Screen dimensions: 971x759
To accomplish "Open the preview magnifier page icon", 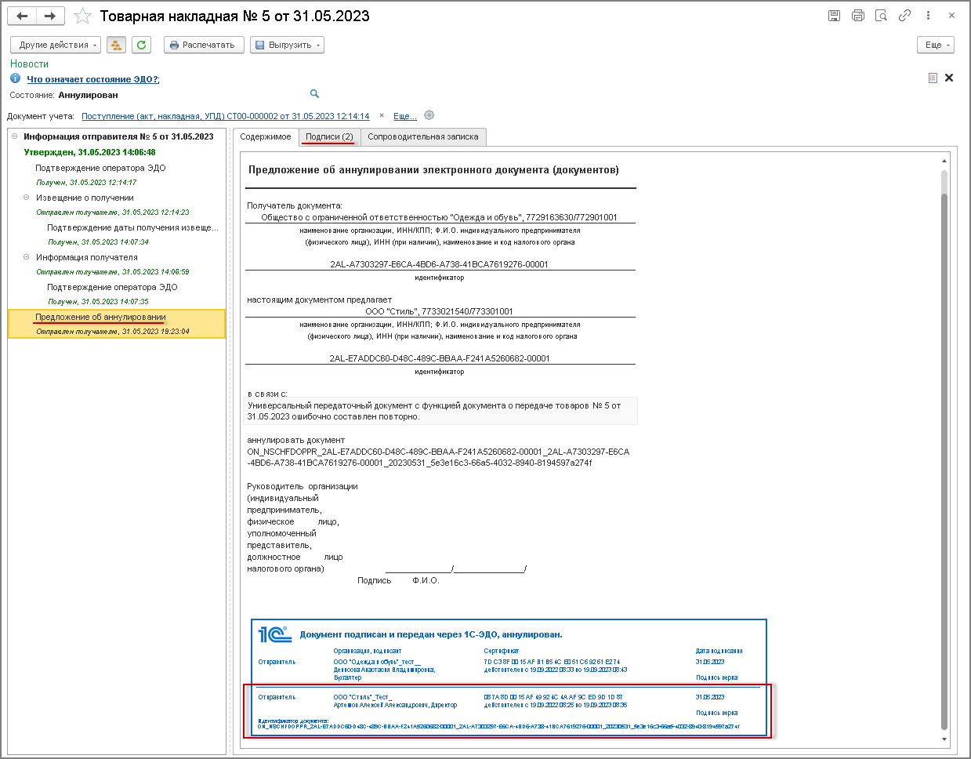I will [881, 16].
